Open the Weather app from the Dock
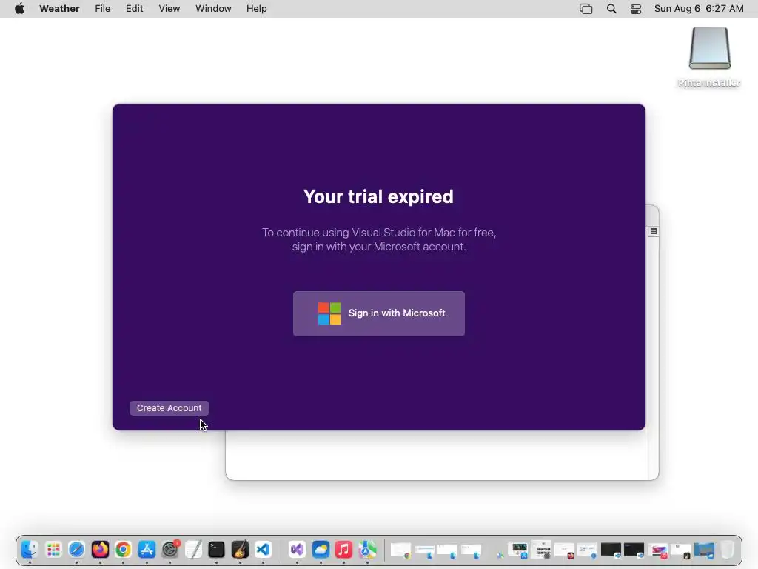Screen dimensions: 758x569 click(321, 550)
